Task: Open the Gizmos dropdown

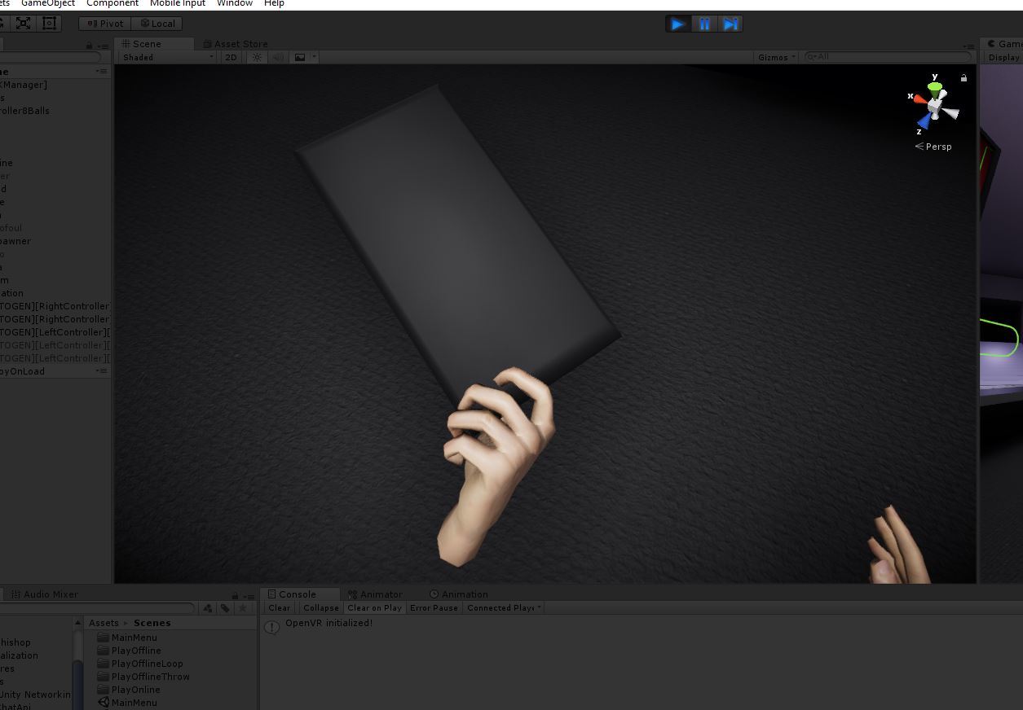Action: click(776, 57)
